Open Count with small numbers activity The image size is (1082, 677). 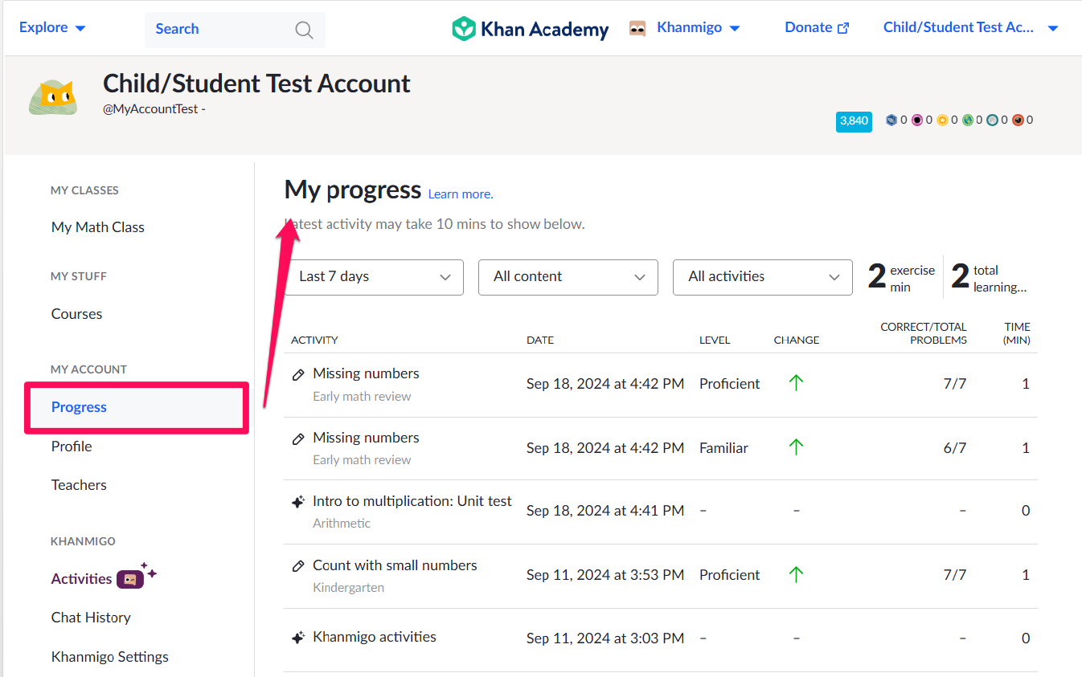[x=395, y=565]
